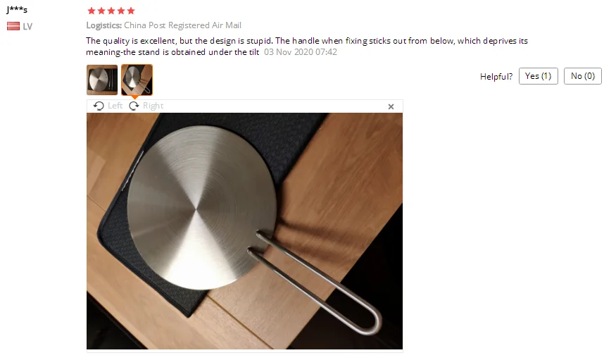
Task: Click the Latvia flag icon
Action: click(x=13, y=26)
